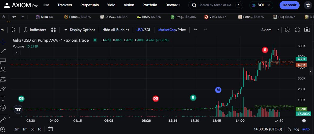Image resolution: width=314 pixels, height=134 pixels.
Task: Open the Axiom layout dropdown
Action: pos(270,30)
